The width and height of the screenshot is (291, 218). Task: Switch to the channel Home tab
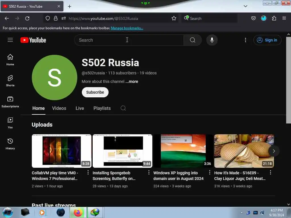[x=38, y=108]
